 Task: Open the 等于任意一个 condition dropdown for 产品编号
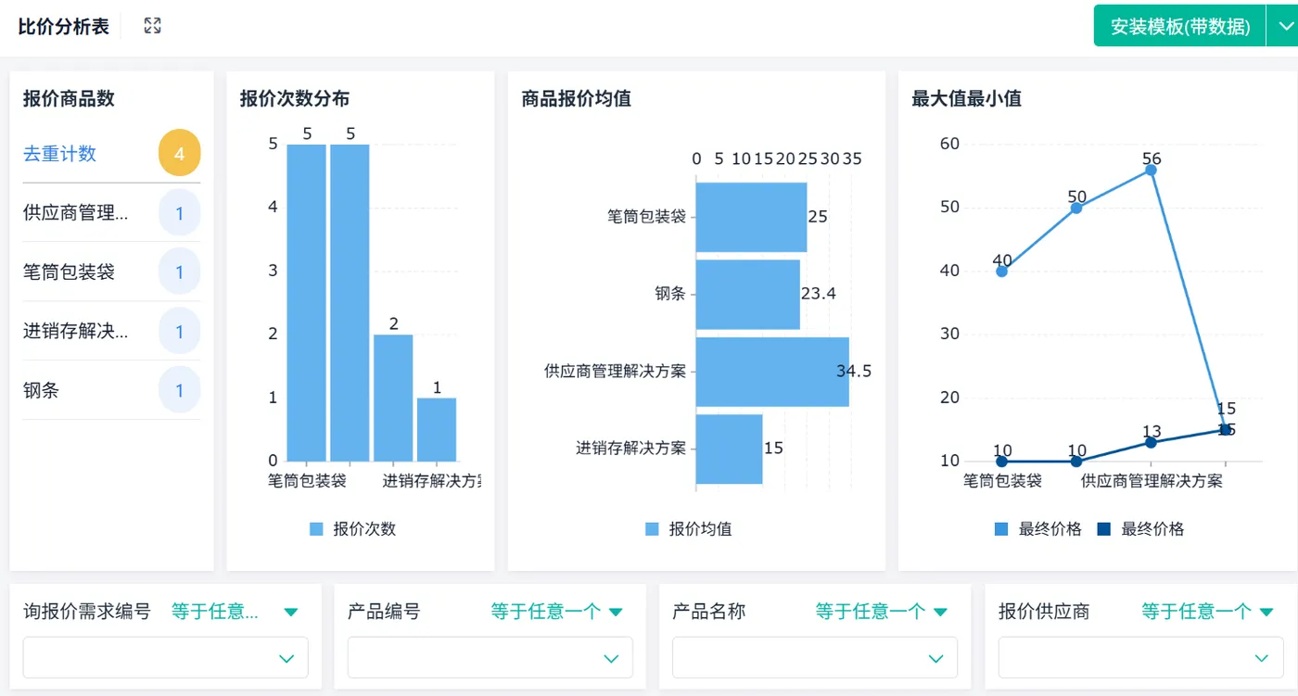point(556,612)
